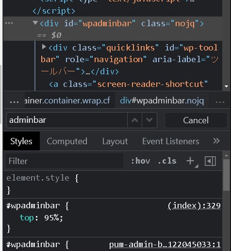Toggle .cls element classes panel
The image size is (231, 251).
click(x=167, y=161)
